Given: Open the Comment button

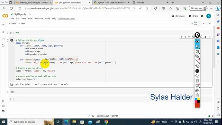Looking at the screenshot, I should 178,16.
